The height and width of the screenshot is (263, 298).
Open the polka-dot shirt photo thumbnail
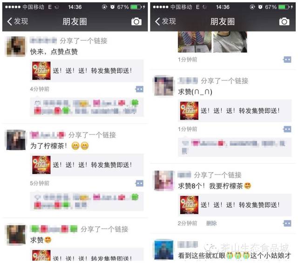[230, 42]
